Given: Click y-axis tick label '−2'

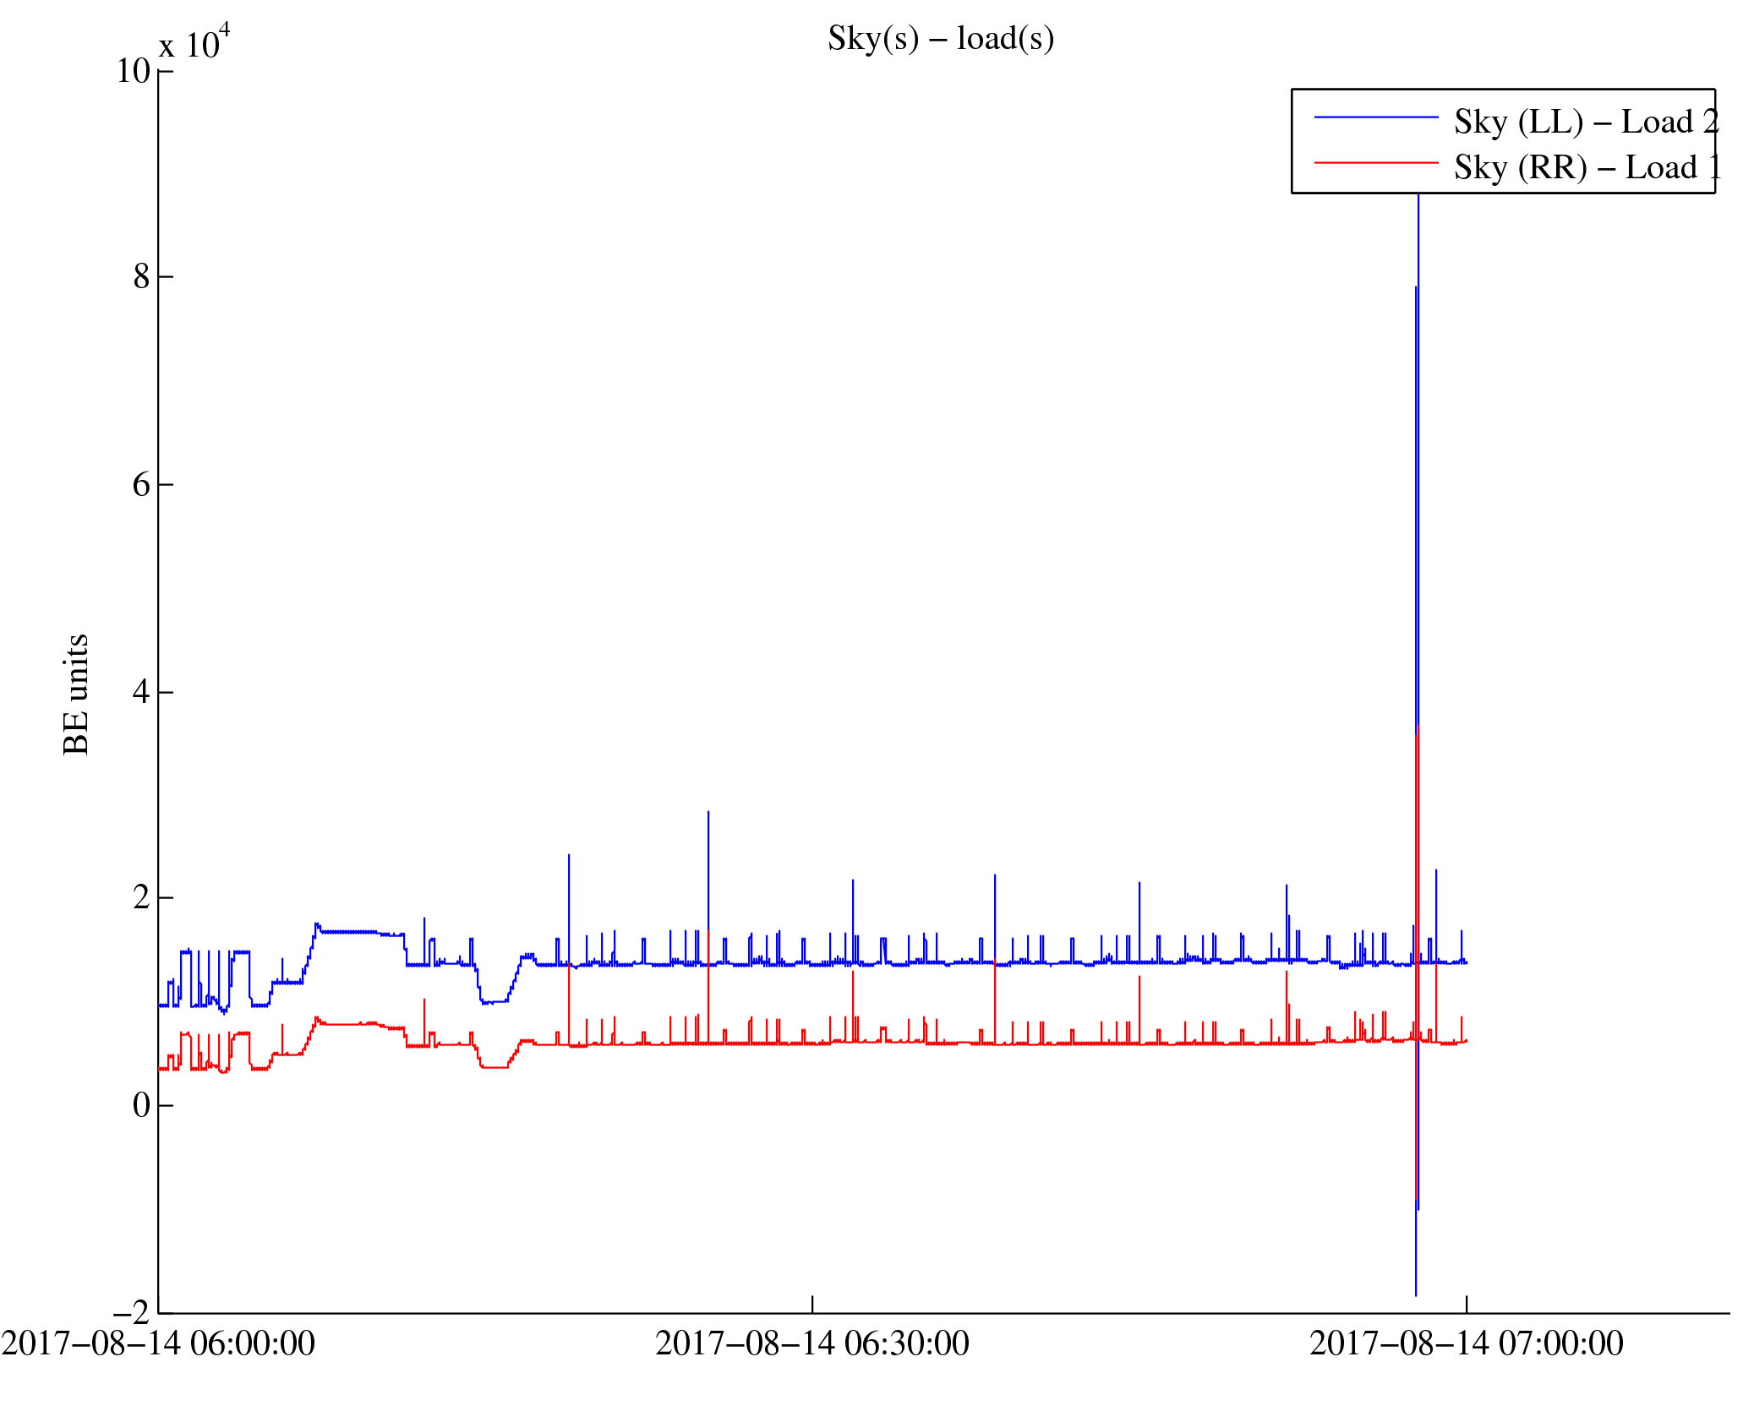Looking at the screenshot, I should (x=132, y=1312).
